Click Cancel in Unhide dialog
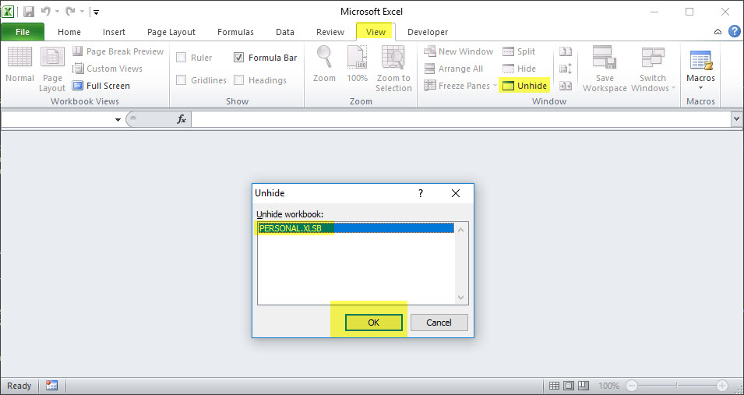 coord(439,323)
